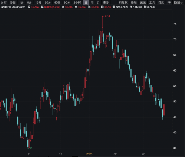
Task: Select the 2小时 interval
Action: click(77, 2)
